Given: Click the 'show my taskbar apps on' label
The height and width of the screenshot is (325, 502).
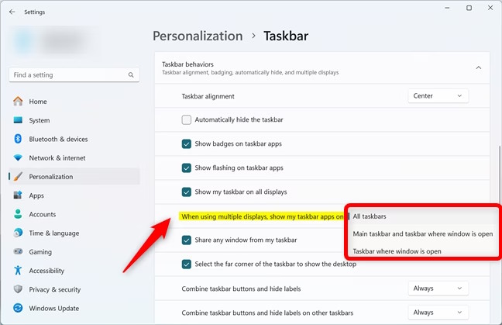Looking at the screenshot, I should (262, 216).
